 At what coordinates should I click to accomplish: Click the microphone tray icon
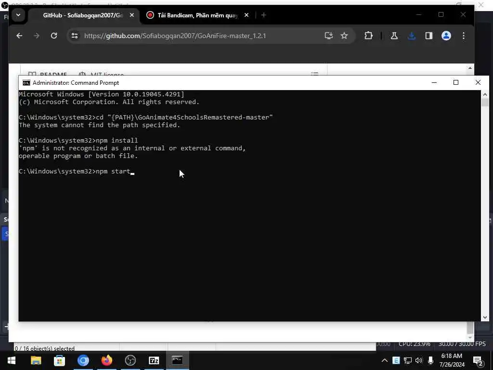[430, 360]
